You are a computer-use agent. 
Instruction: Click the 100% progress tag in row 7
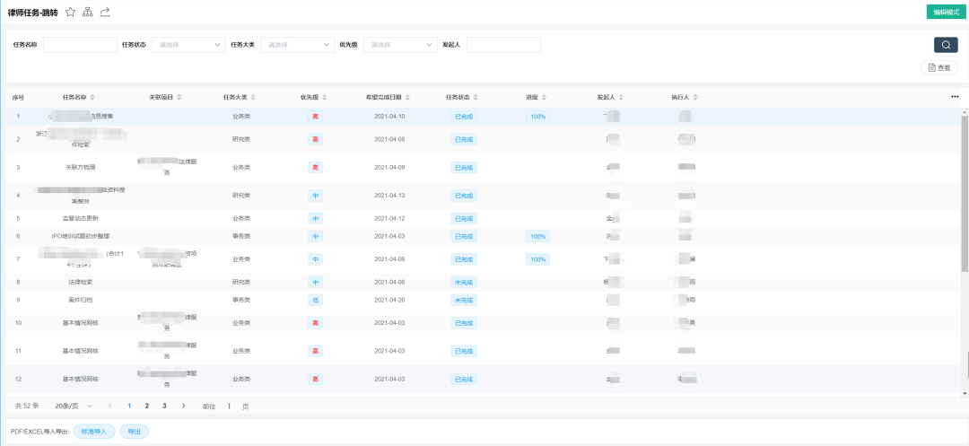pos(537,258)
